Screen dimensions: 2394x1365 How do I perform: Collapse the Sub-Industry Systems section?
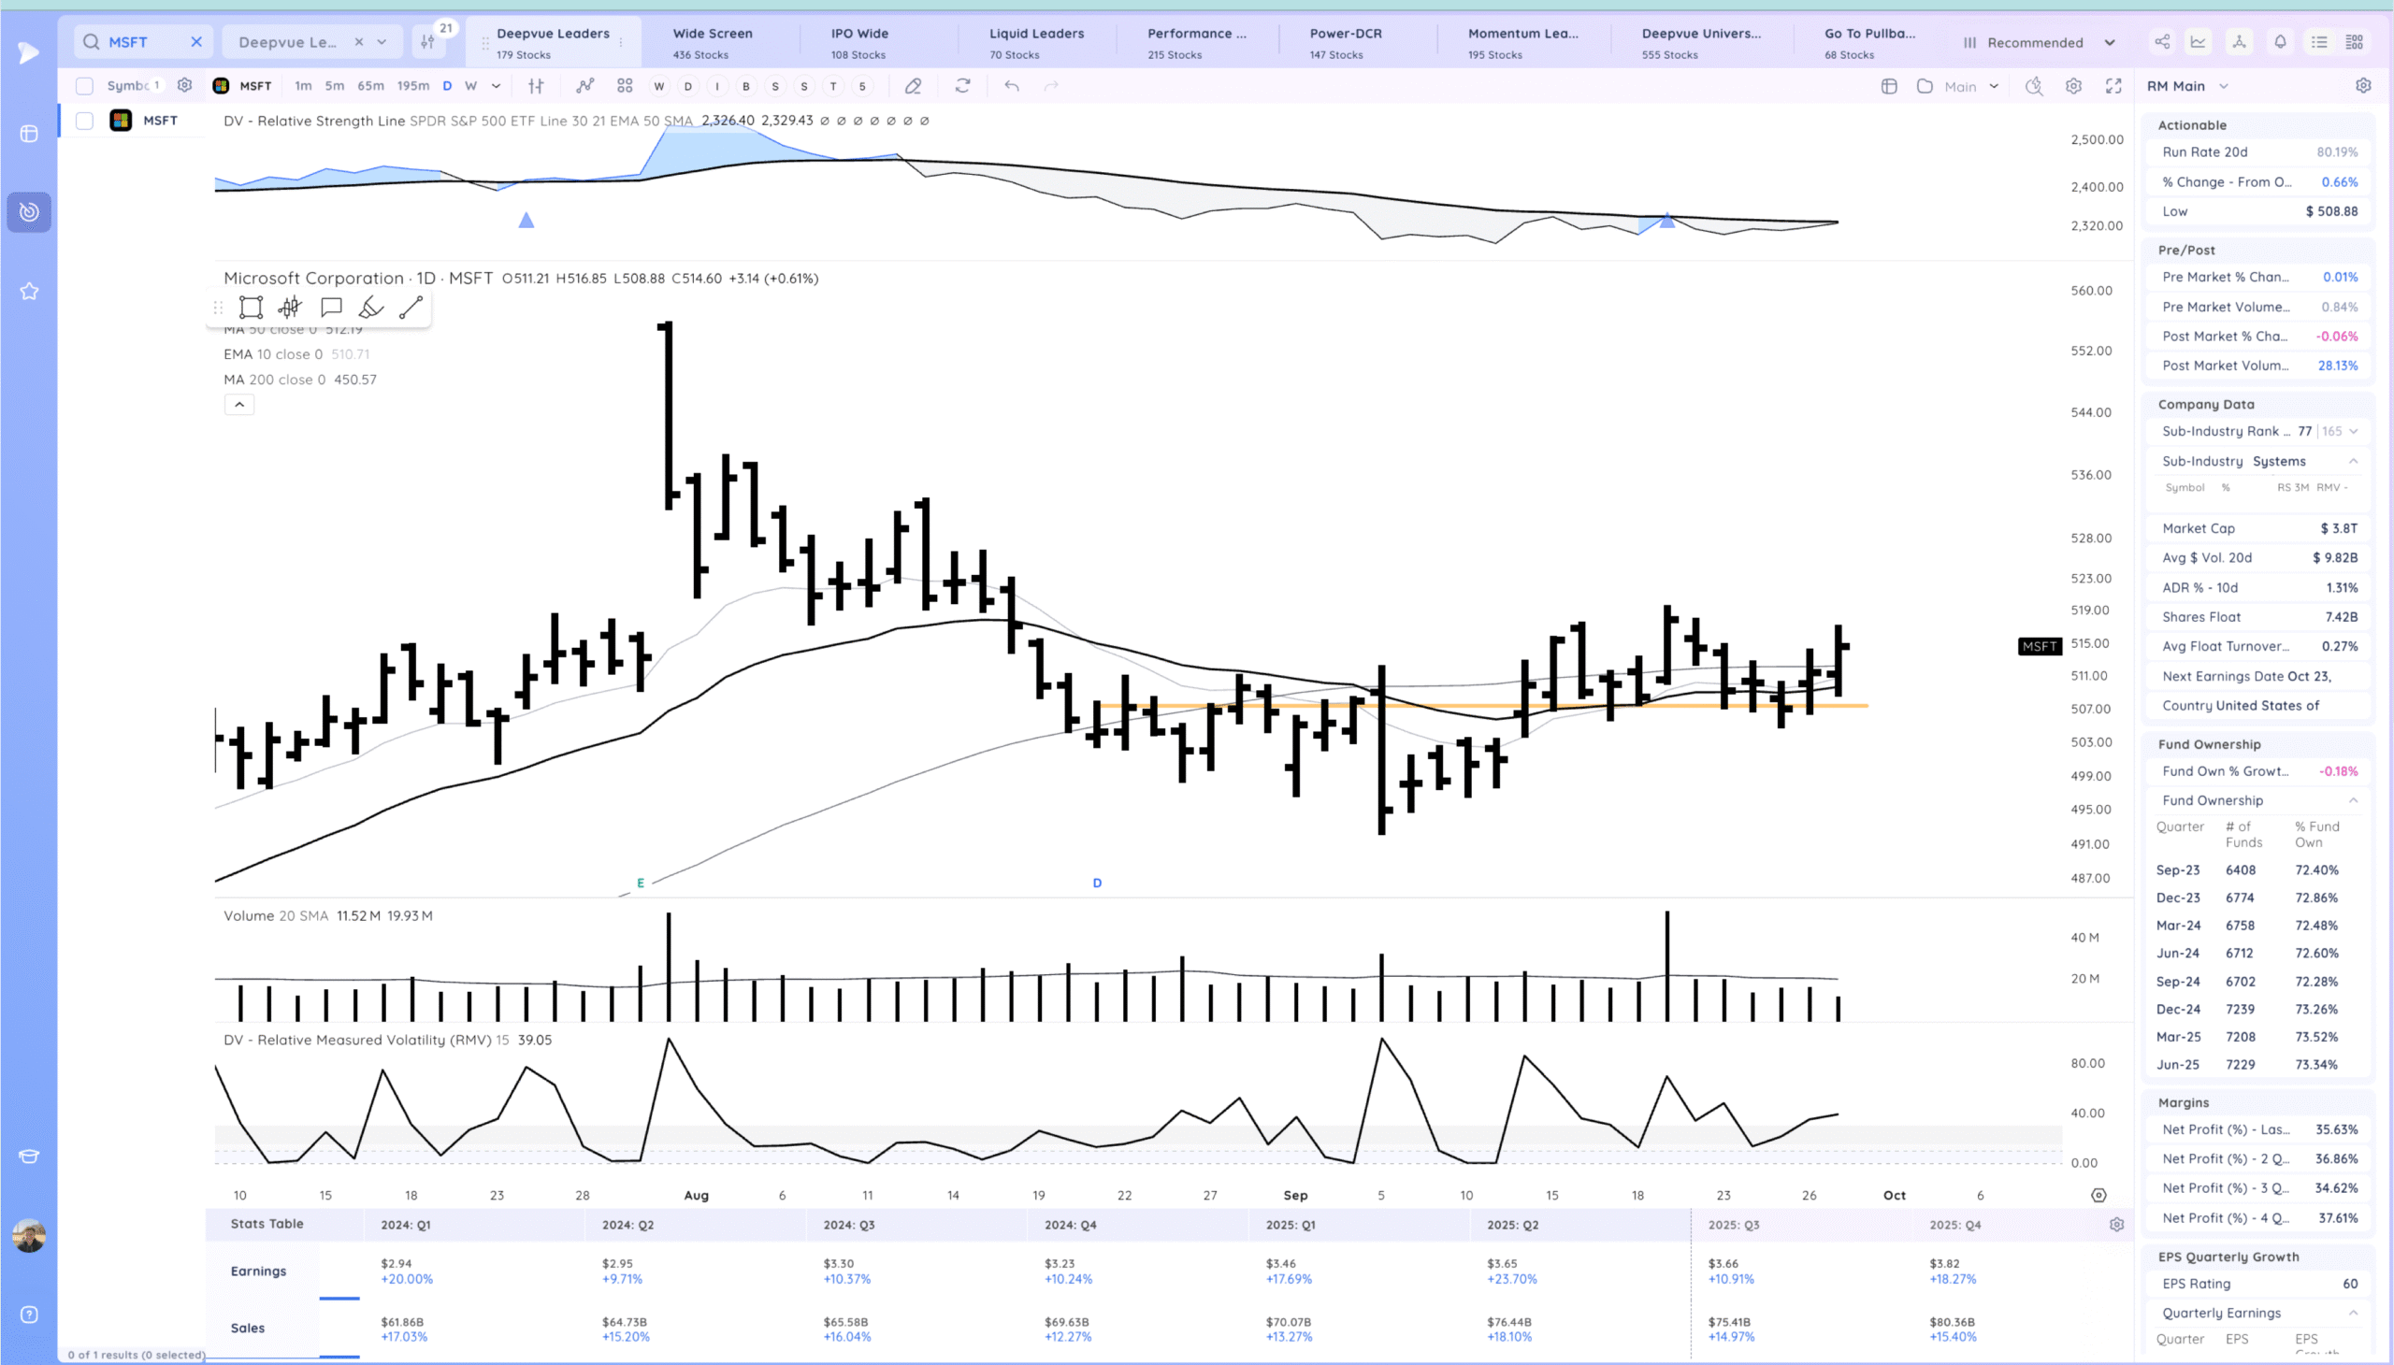click(2354, 461)
